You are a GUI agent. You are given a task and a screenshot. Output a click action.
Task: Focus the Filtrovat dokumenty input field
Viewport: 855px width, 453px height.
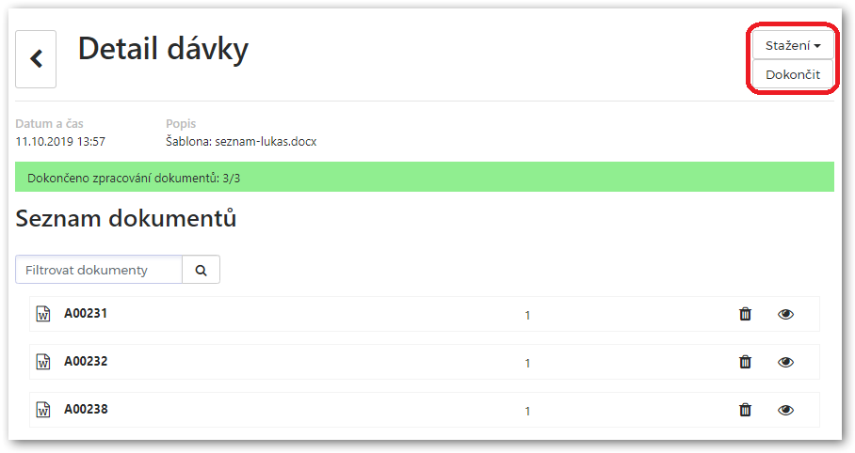pyautogui.click(x=99, y=270)
